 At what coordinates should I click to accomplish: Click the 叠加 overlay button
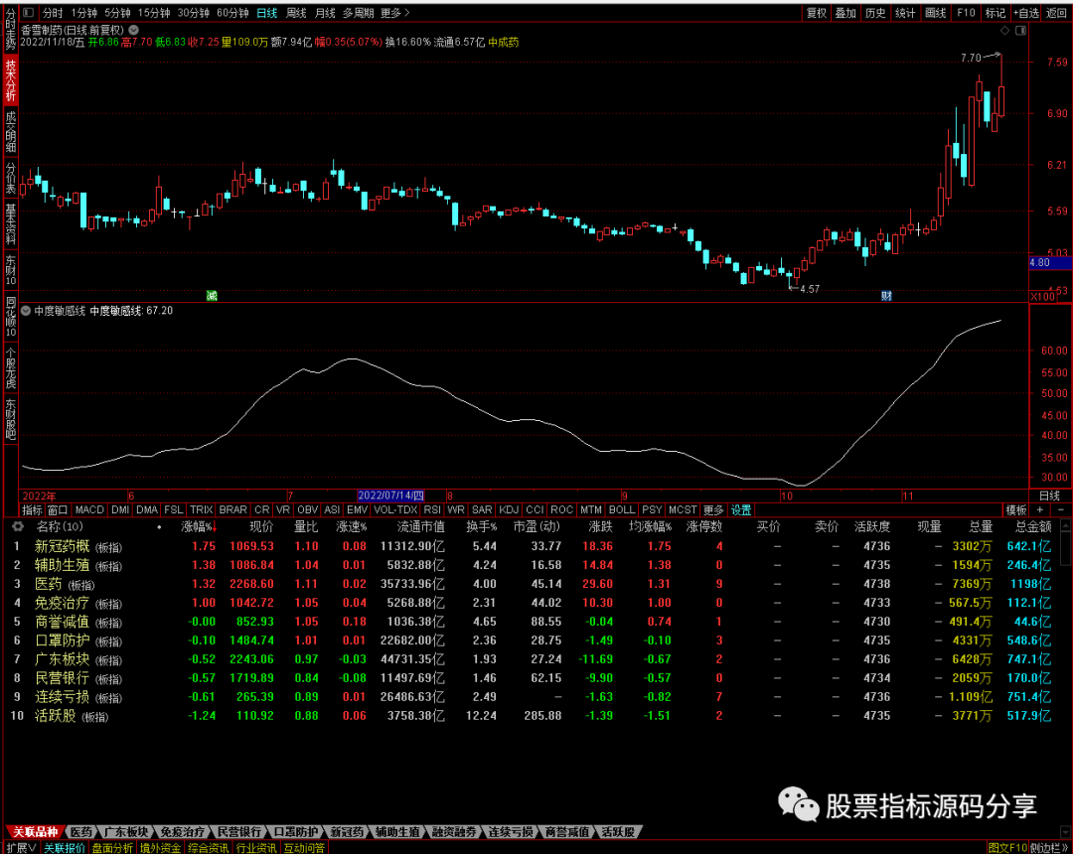tap(845, 12)
